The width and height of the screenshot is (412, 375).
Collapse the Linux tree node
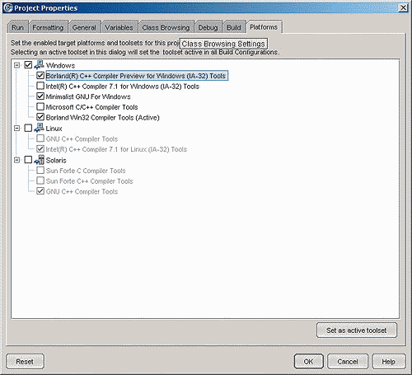[17, 129]
